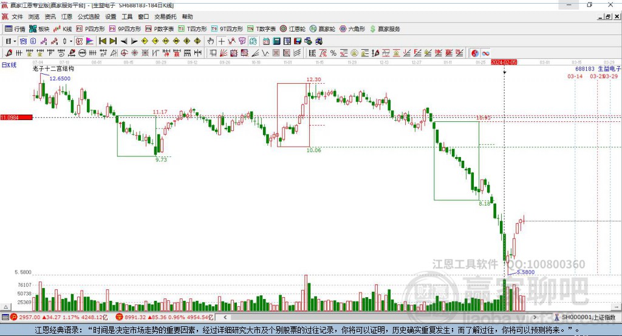Select the spiral drawing tool
622x336 pixels.
pos(61,53)
